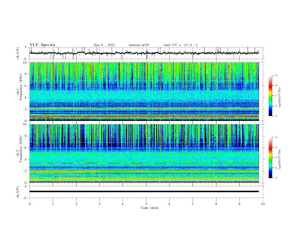Click time axis tick label "3"
The width and height of the screenshot is (296, 229).
[x=99, y=204]
